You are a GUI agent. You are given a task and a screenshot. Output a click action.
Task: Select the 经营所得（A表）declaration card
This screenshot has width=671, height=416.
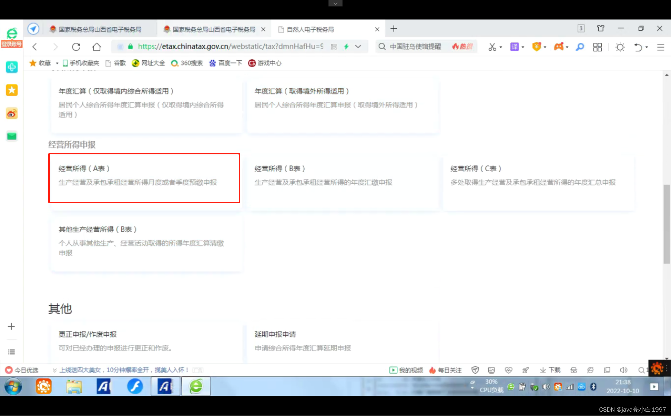[x=144, y=178]
